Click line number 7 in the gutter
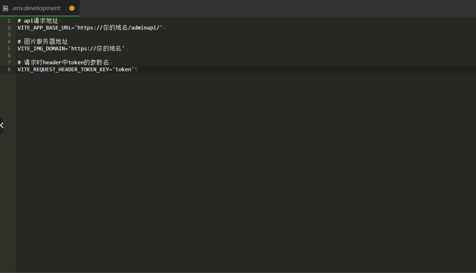 pyautogui.click(x=9, y=63)
